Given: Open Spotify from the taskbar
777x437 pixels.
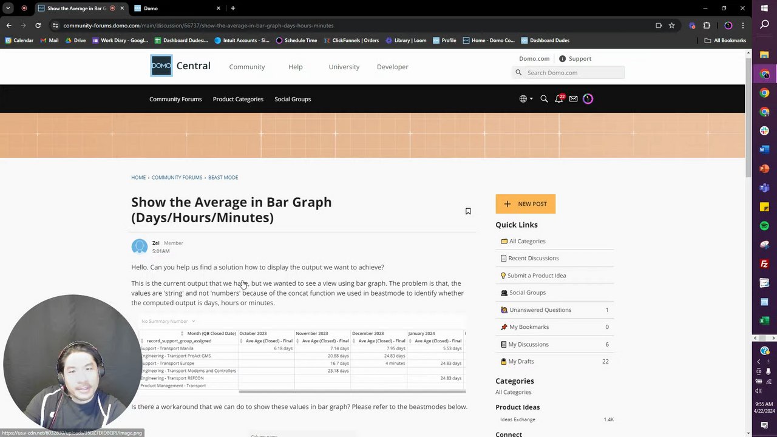Looking at the screenshot, I should (x=764, y=226).
